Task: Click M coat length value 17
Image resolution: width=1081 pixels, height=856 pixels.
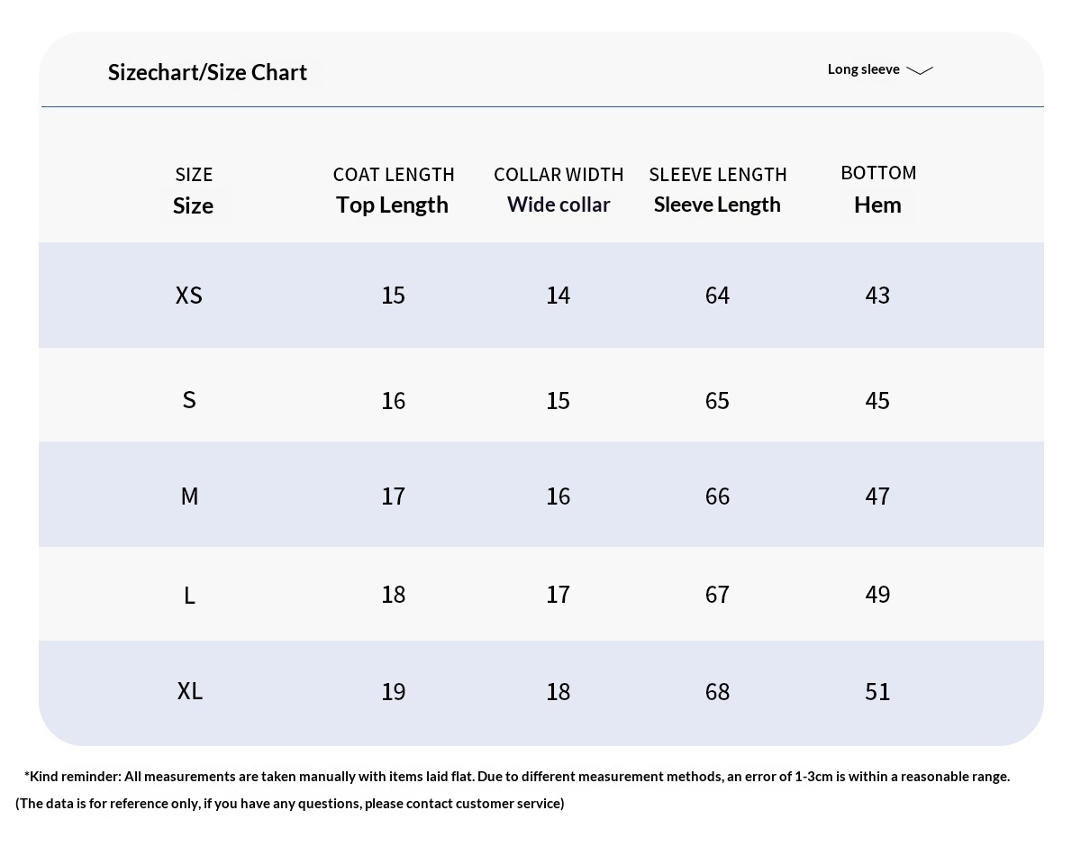Action: click(394, 496)
